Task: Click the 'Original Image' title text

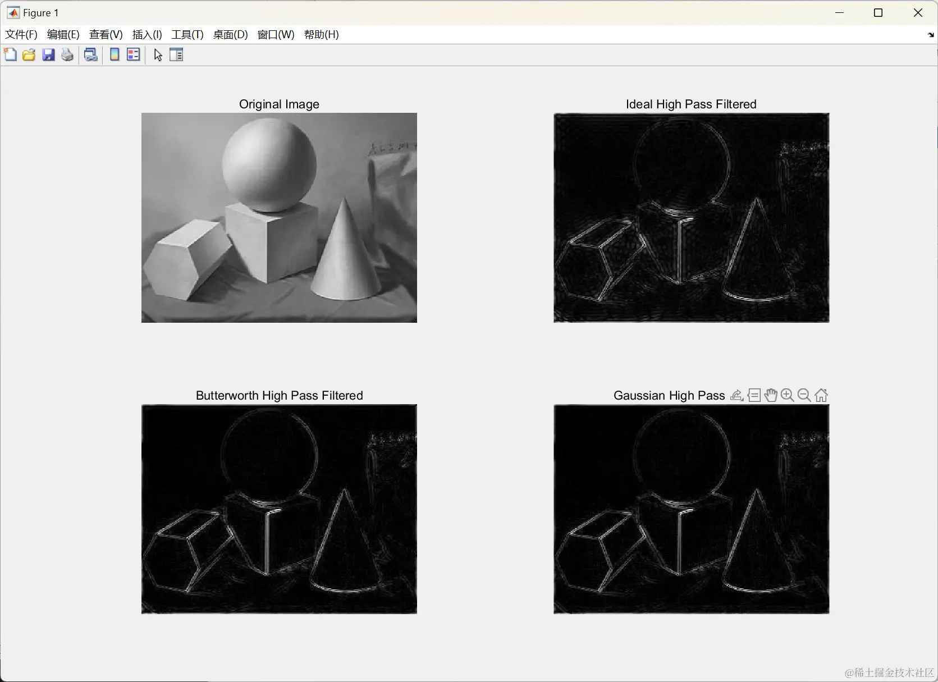Action: (x=279, y=104)
